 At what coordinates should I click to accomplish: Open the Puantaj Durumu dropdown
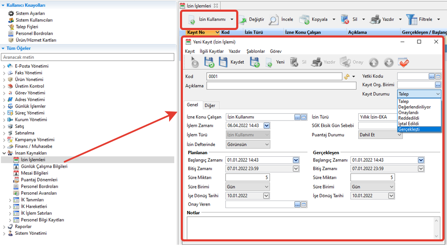click(x=399, y=135)
